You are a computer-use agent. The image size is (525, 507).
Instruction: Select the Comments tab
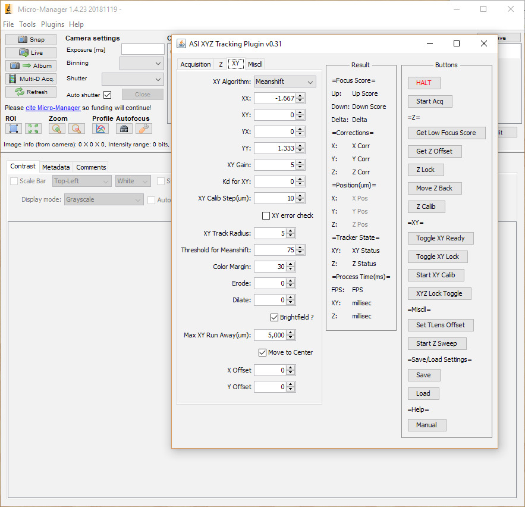click(91, 167)
